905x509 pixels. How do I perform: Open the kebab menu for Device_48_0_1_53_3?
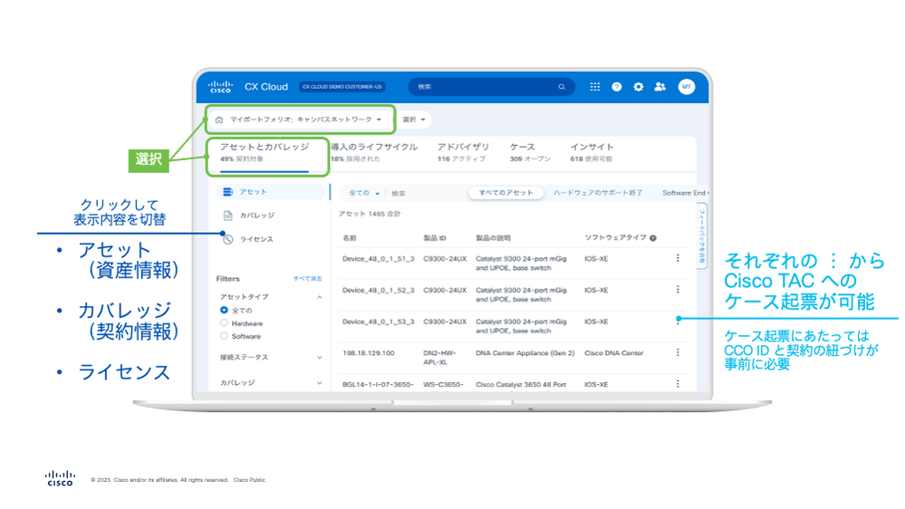click(678, 322)
